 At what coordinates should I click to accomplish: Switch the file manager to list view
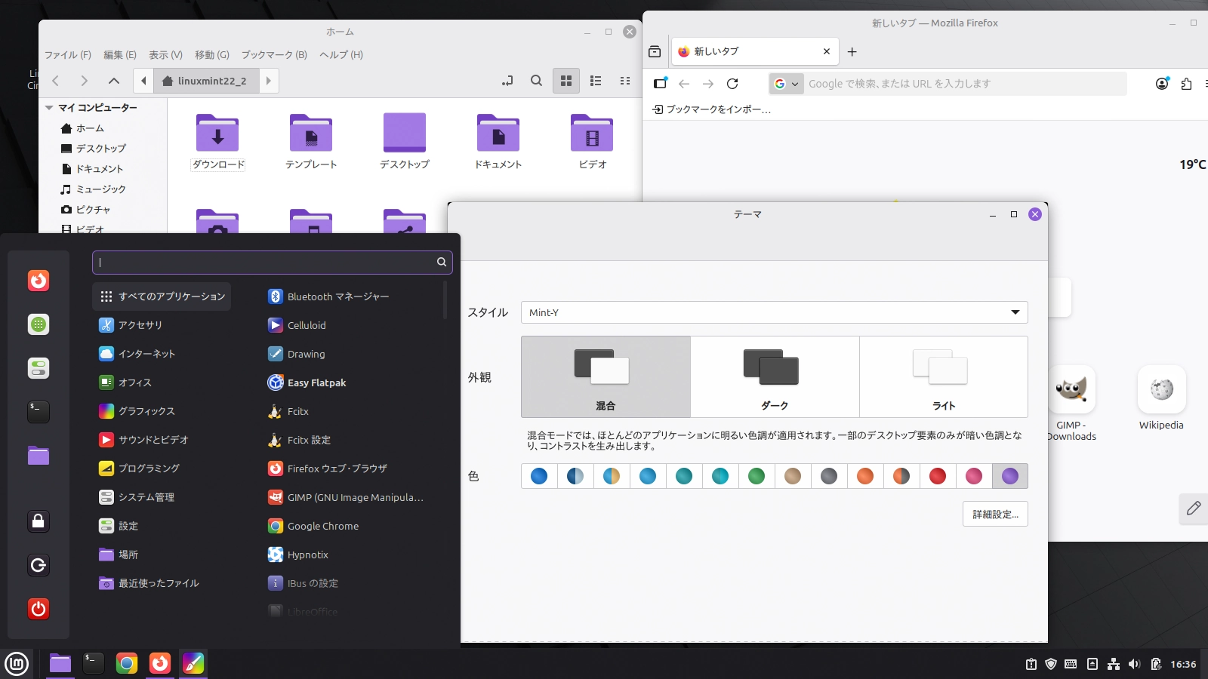pos(596,81)
